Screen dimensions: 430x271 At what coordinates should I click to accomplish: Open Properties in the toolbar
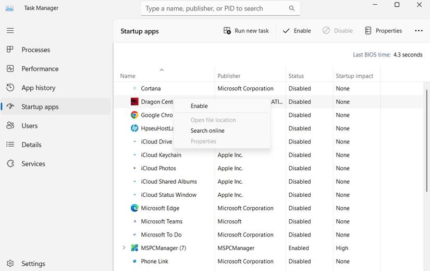[383, 31]
